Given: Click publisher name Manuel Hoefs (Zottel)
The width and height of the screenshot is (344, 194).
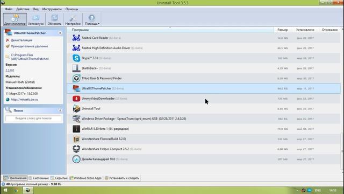Looking at the screenshot, I should click(x=20, y=82).
